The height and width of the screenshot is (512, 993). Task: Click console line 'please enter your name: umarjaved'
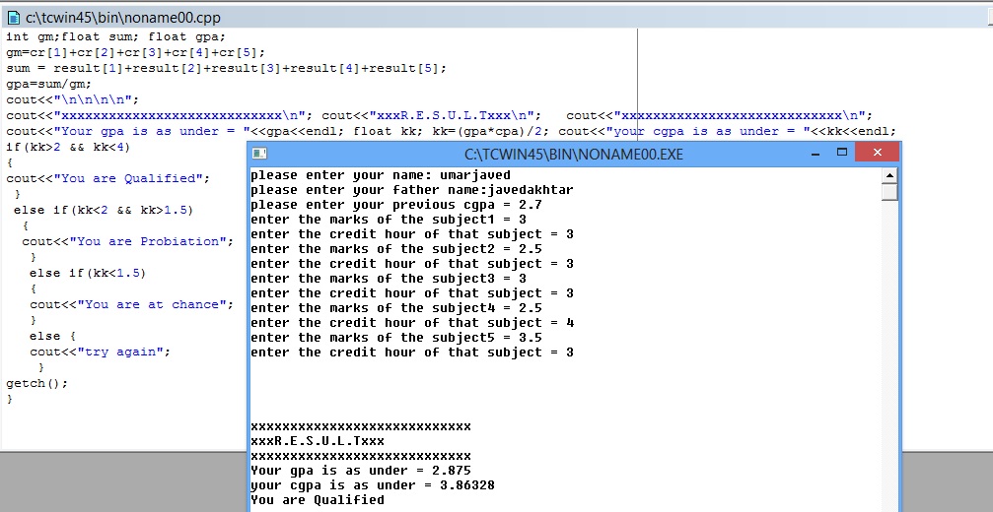tap(381, 175)
